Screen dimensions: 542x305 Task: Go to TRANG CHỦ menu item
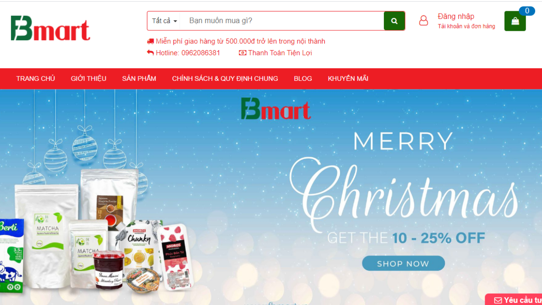(x=36, y=79)
